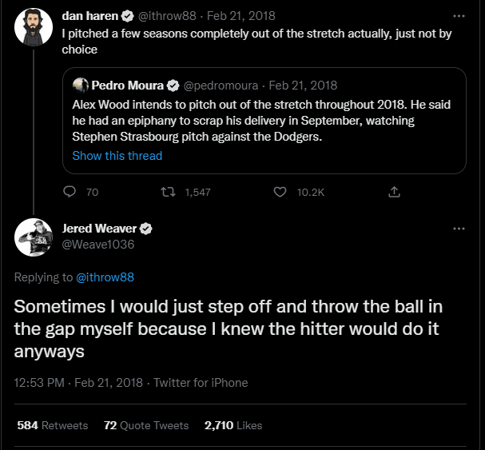Click the reply icon under Dan Haren's tweet

(x=70, y=192)
